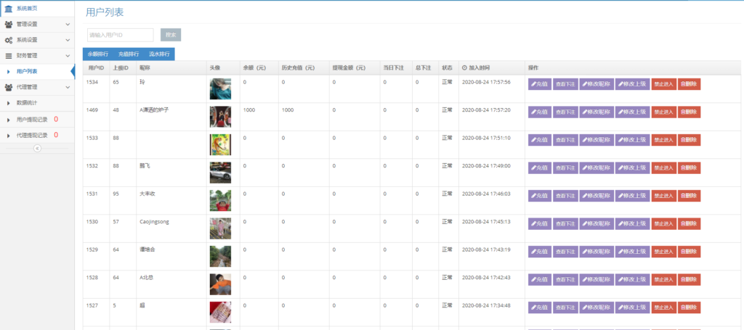Switch to the 充值排行 tab
This screenshot has height=330, width=744.
129,54
